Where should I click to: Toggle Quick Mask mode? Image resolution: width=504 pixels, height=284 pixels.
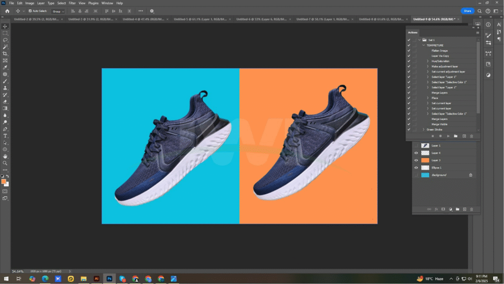pos(5,191)
